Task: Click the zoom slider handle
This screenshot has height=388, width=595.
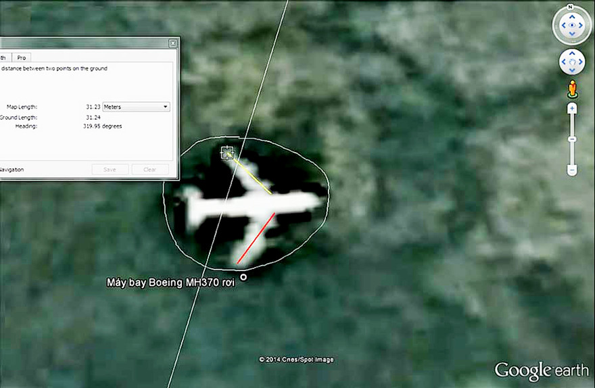Action: (x=572, y=139)
